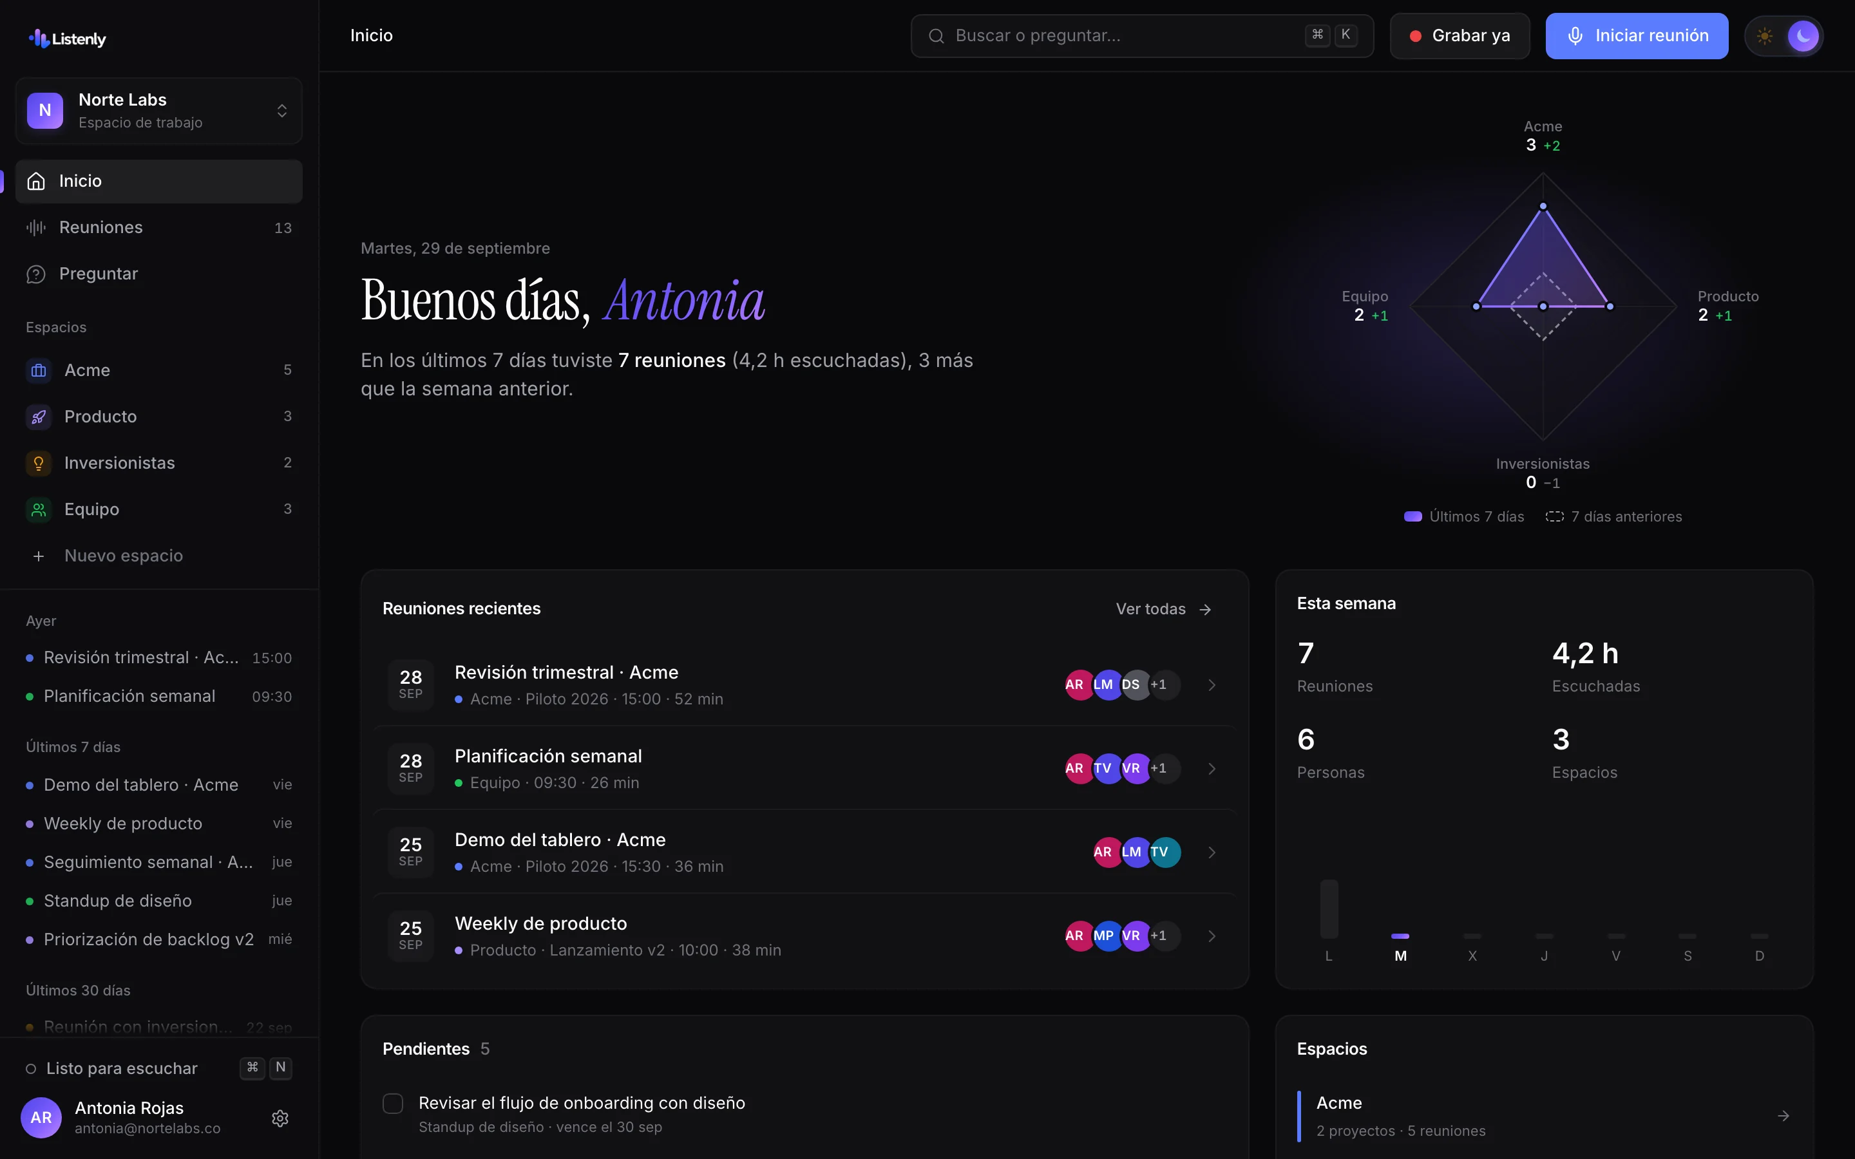This screenshot has height=1159, width=1855.
Task: Open Reuniones in the sidebar
Action: click(x=158, y=228)
